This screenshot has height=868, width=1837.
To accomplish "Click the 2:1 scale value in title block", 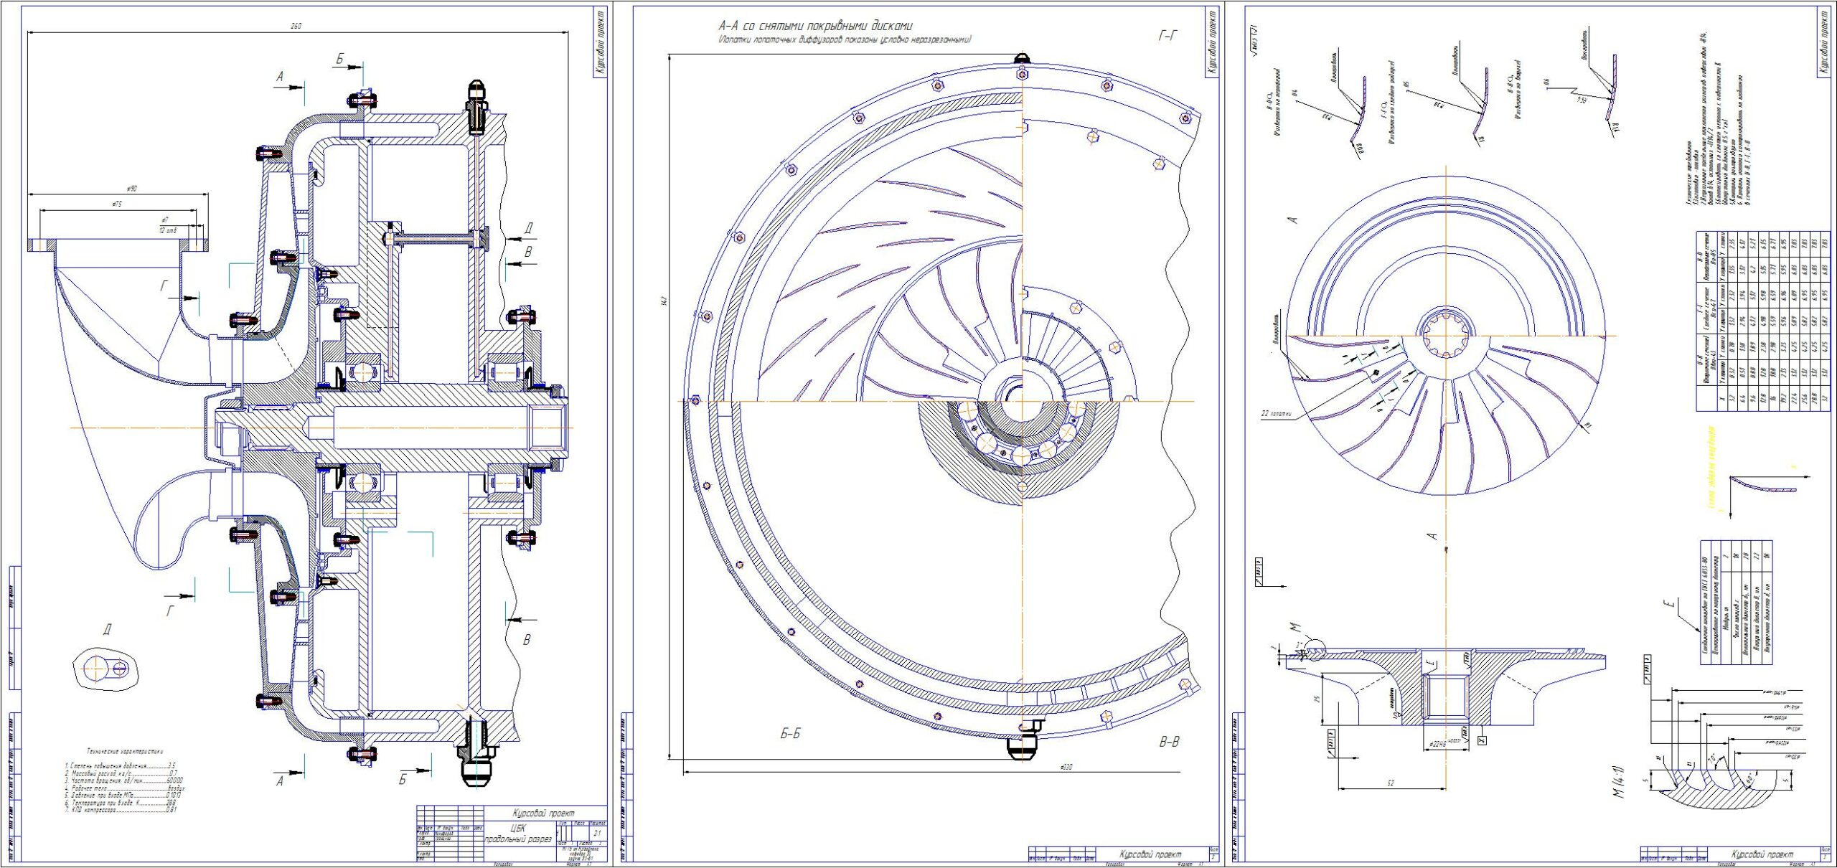I will click(x=597, y=833).
